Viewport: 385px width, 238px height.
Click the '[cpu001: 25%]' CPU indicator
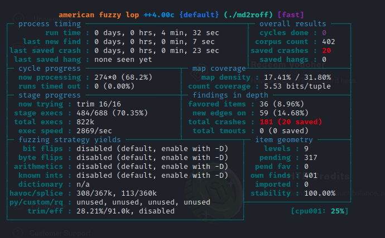tap(320, 211)
